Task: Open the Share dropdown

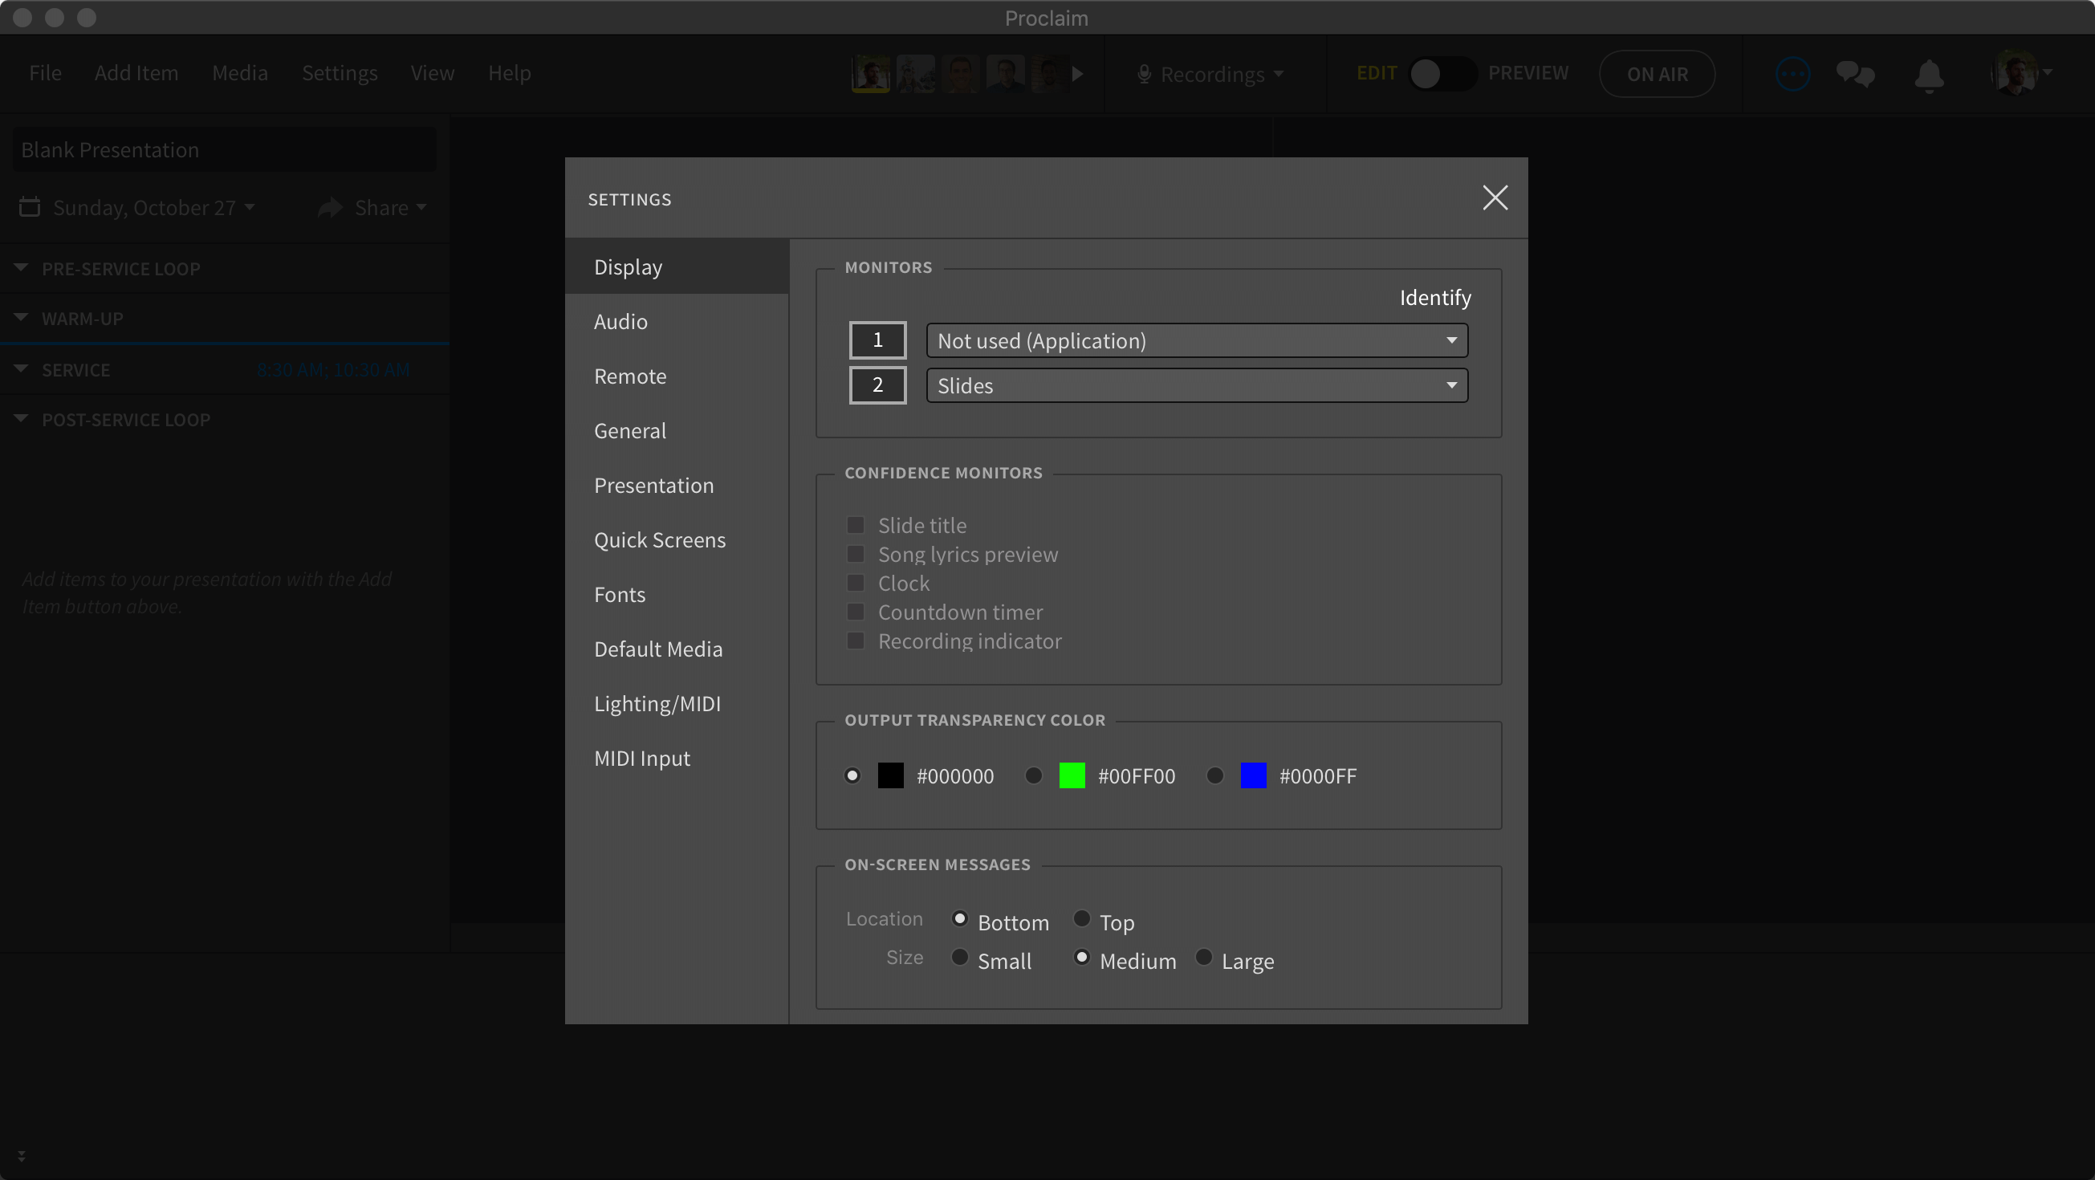Action: point(390,207)
